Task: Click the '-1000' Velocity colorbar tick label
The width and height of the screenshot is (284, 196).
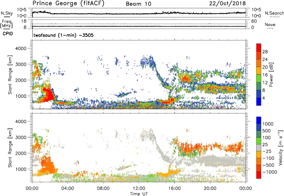Action: point(269,172)
